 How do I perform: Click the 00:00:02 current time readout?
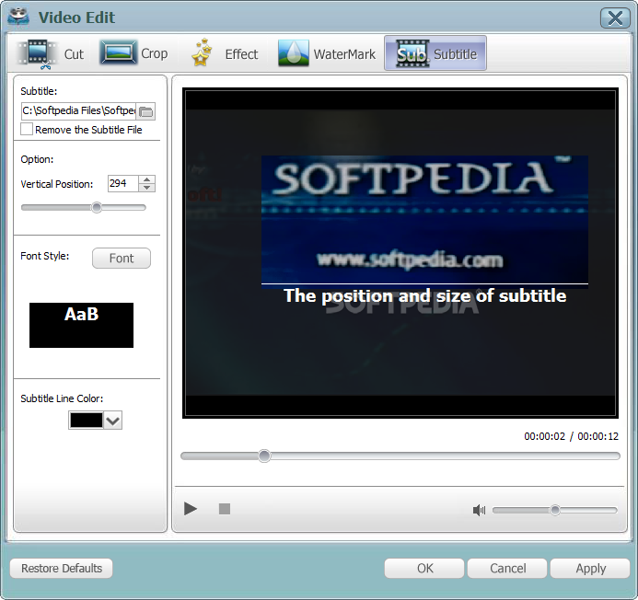click(544, 436)
